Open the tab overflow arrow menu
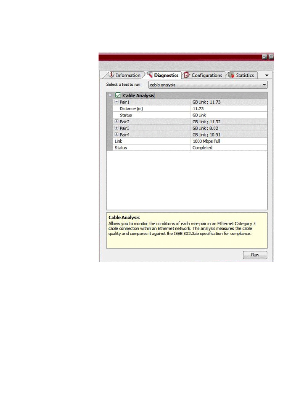305x394 pixels. point(267,76)
